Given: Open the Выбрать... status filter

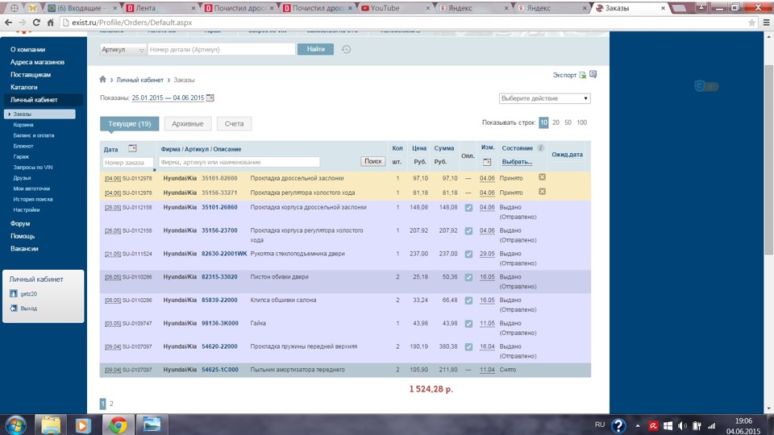Looking at the screenshot, I should (x=517, y=162).
